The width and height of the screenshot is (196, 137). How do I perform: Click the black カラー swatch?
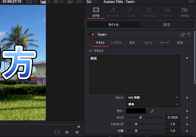point(136,111)
